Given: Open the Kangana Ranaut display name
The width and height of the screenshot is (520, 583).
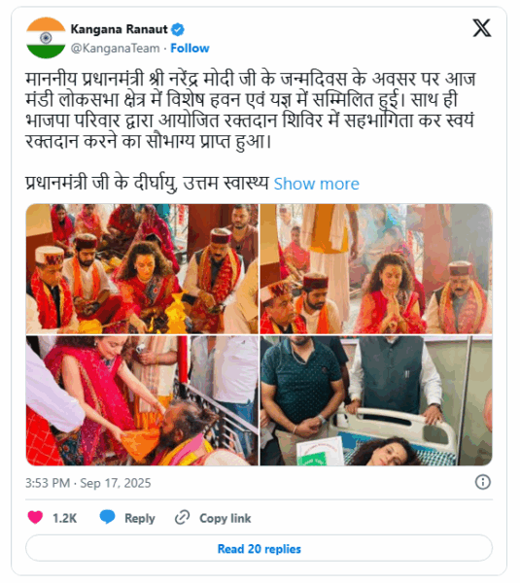Looking at the screenshot, I should coord(119,29).
